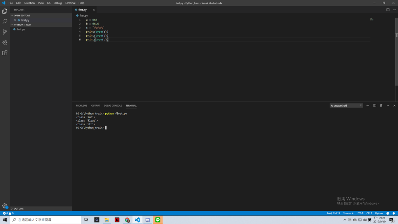Open the Selection menu
Screen dimensions: 398x224
[x=29, y=3]
